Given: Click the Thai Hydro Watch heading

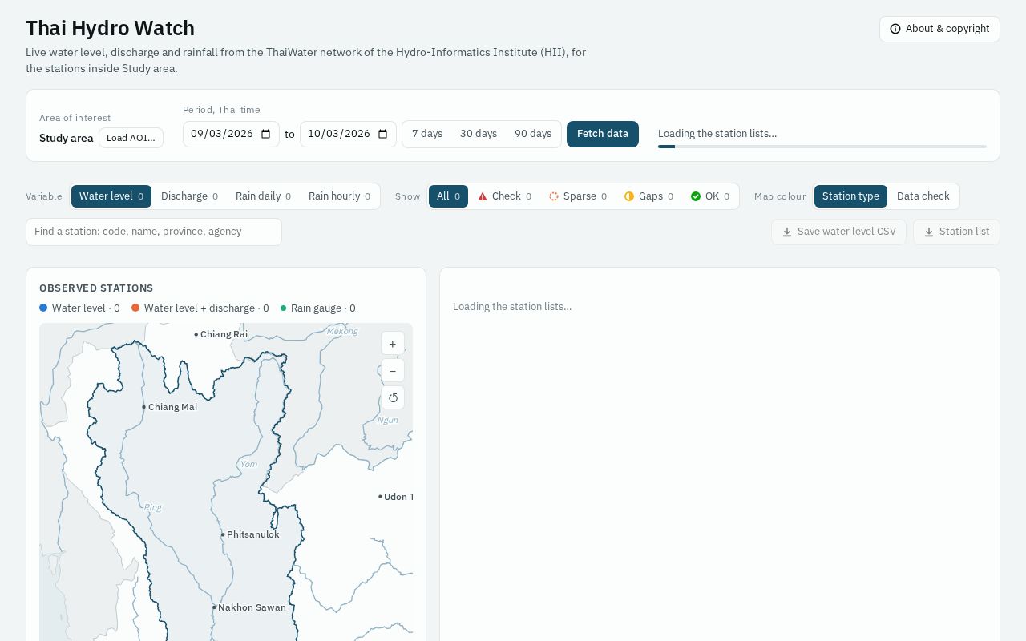Looking at the screenshot, I should (111, 28).
